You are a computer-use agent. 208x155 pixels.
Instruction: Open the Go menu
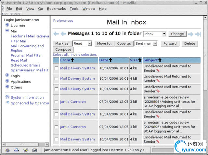tap(40, 9)
